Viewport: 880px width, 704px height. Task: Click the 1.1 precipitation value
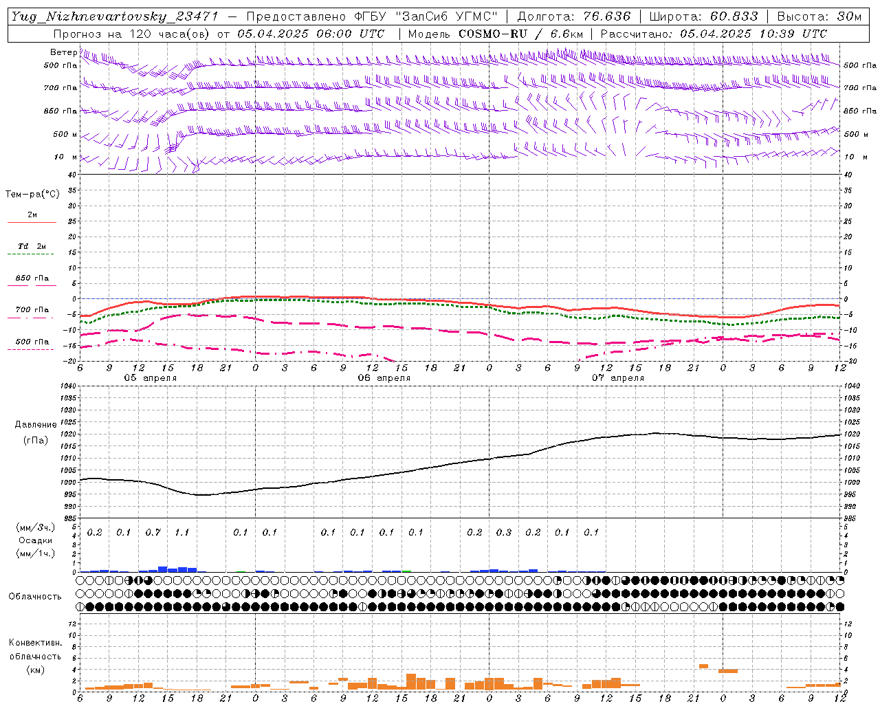coord(182,532)
